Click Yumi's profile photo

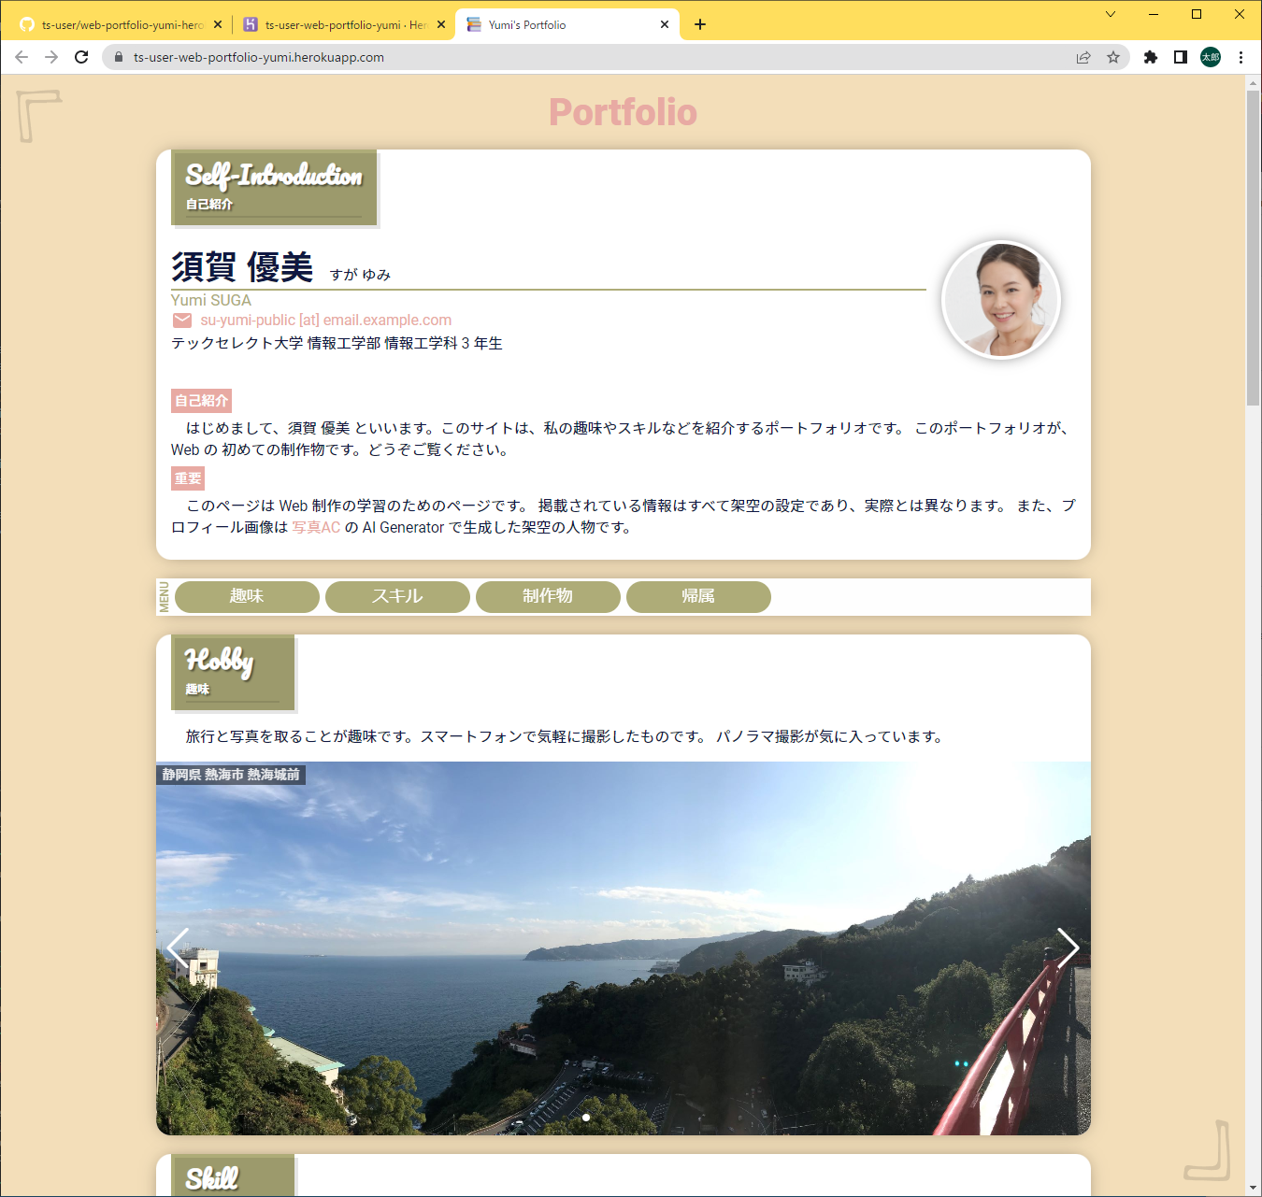[1001, 300]
